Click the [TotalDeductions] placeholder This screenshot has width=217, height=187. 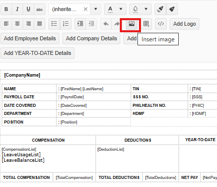coord(161,177)
